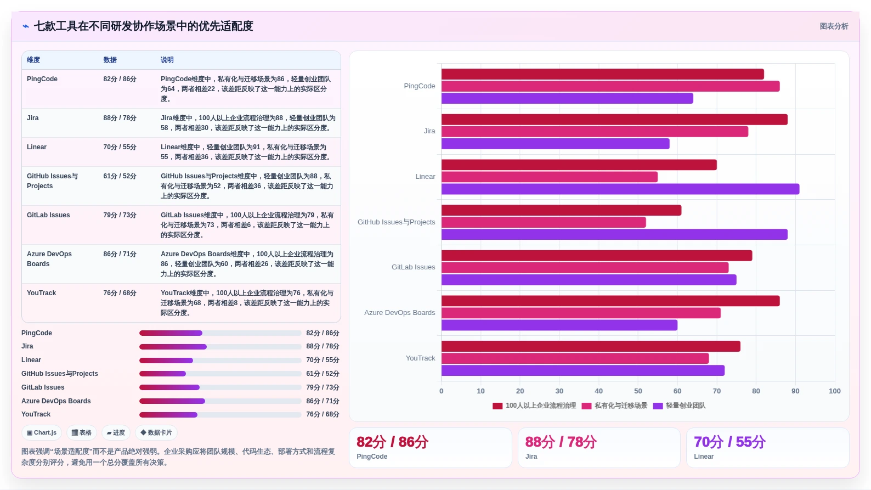871x490 pixels.
Task: Select the Jira table row name
Action: [x=33, y=118]
